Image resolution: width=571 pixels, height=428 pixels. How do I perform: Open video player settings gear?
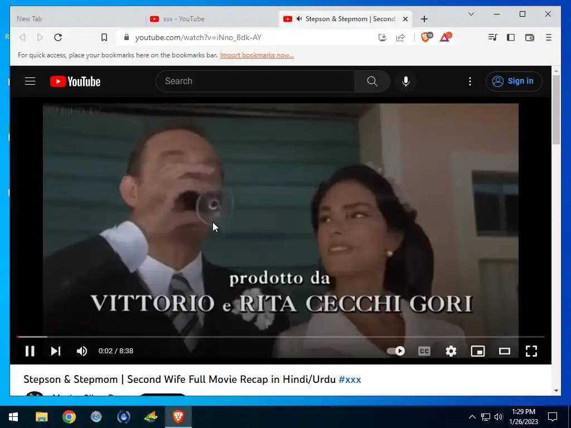(x=451, y=351)
